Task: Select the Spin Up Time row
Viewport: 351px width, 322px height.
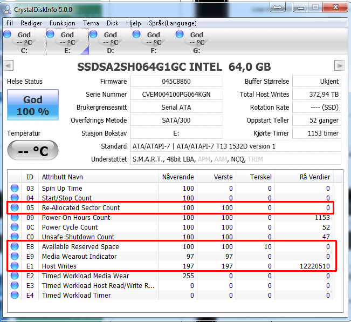Action: point(170,188)
